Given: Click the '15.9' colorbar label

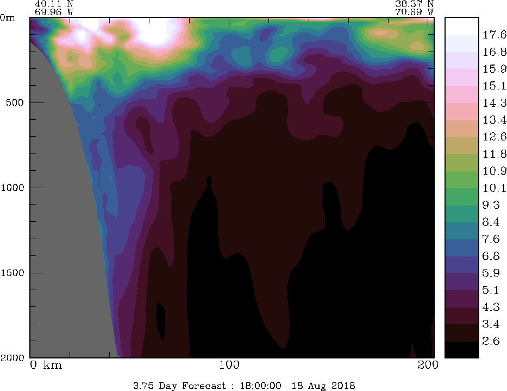Looking at the screenshot, I should pos(495,69).
